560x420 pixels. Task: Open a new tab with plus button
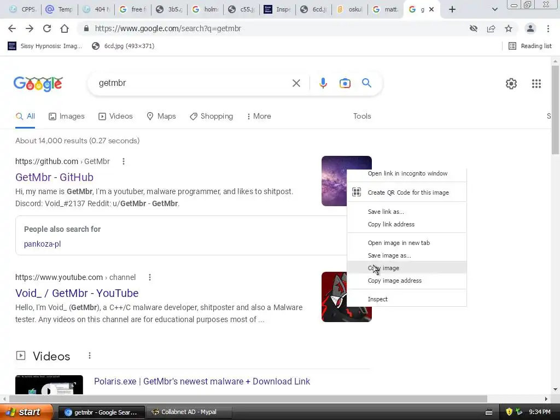pos(452,9)
